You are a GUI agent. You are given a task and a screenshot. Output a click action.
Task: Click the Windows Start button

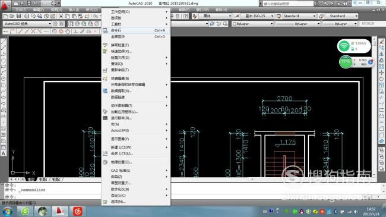coord(8,211)
